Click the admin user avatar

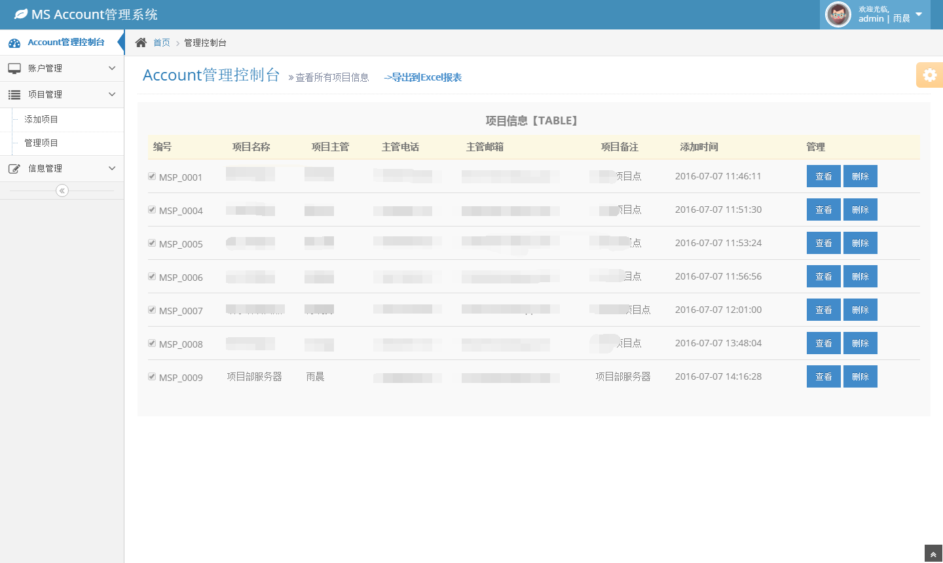click(838, 14)
